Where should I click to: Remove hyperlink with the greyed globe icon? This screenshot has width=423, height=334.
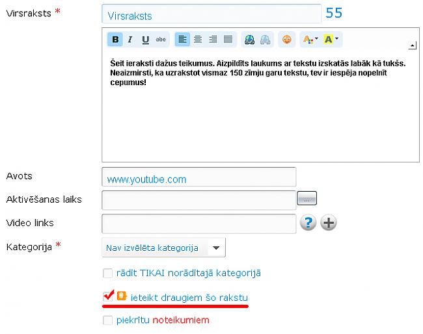(x=265, y=40)
